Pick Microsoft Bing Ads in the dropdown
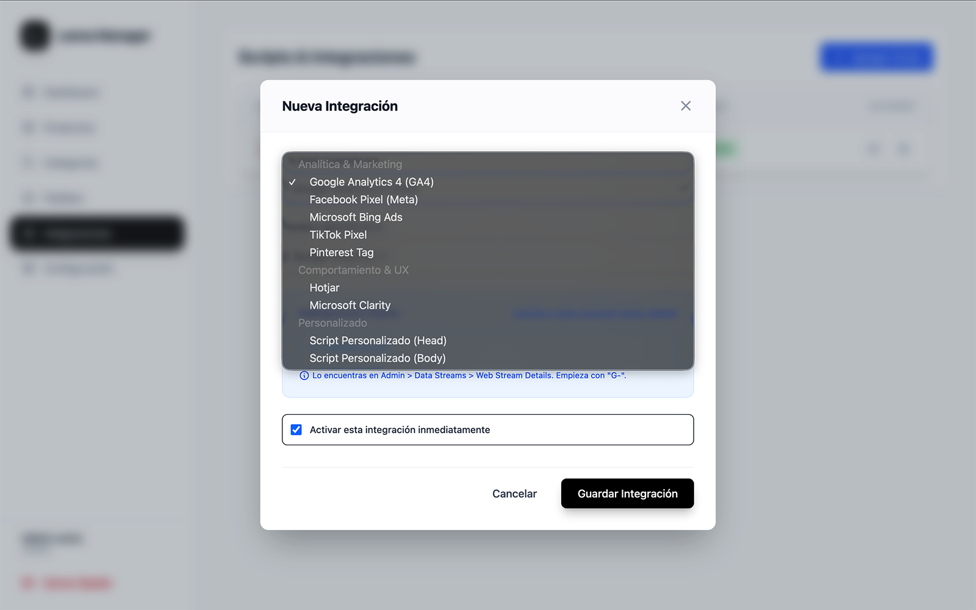 tap(356, 217)
